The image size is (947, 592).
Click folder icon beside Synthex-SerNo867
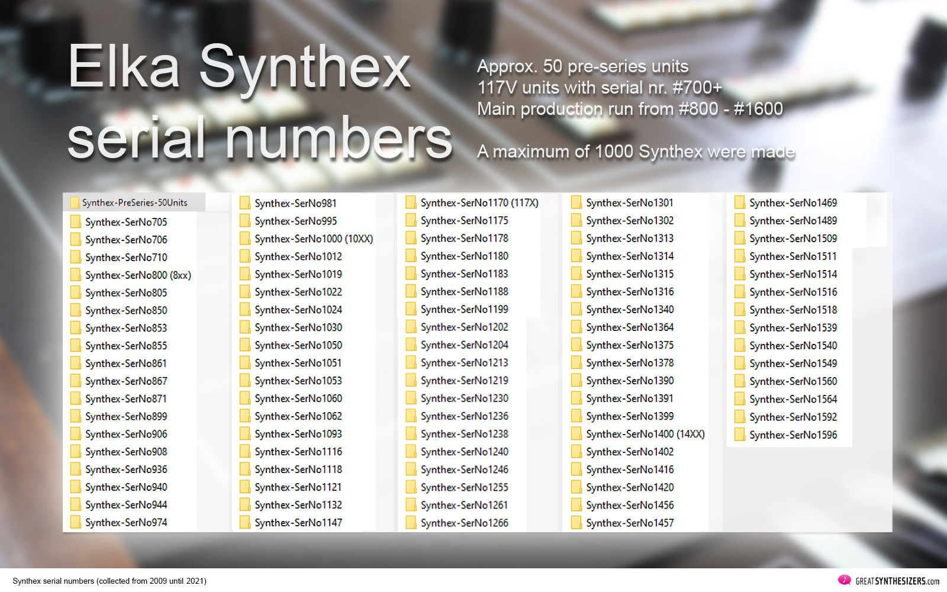75,381
